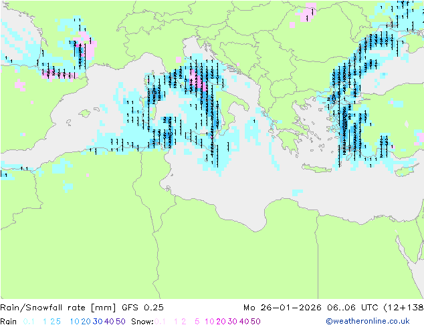
Task: Click the 'GFS 0.25' model label
Action: [x=142, y=308]
